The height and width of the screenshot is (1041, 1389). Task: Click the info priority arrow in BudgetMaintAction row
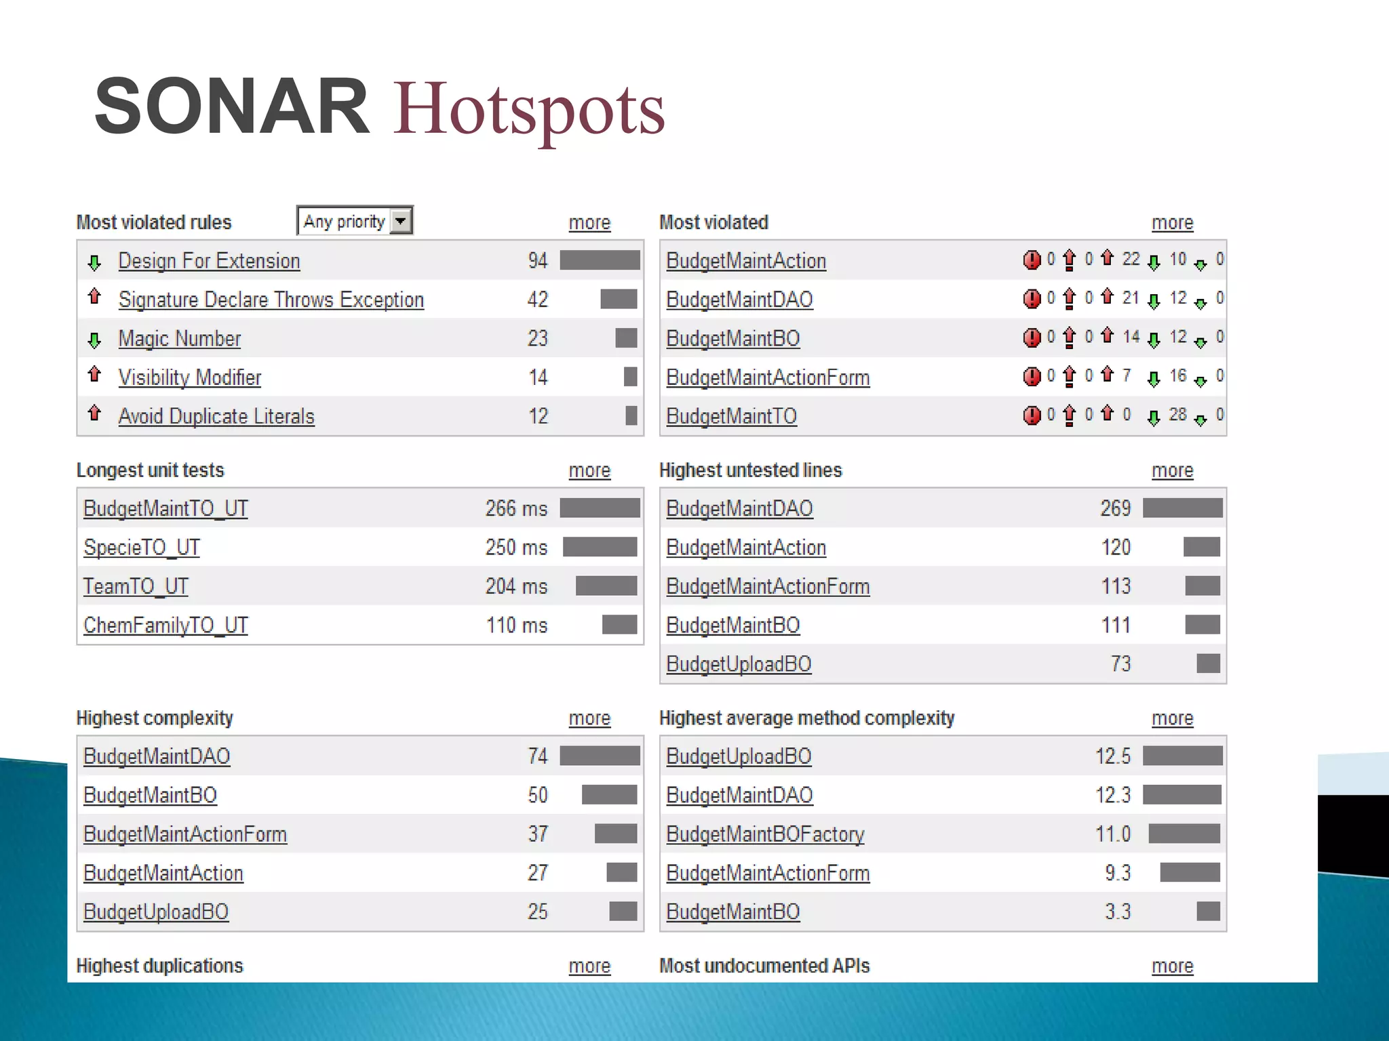[x=1200, y=265]
